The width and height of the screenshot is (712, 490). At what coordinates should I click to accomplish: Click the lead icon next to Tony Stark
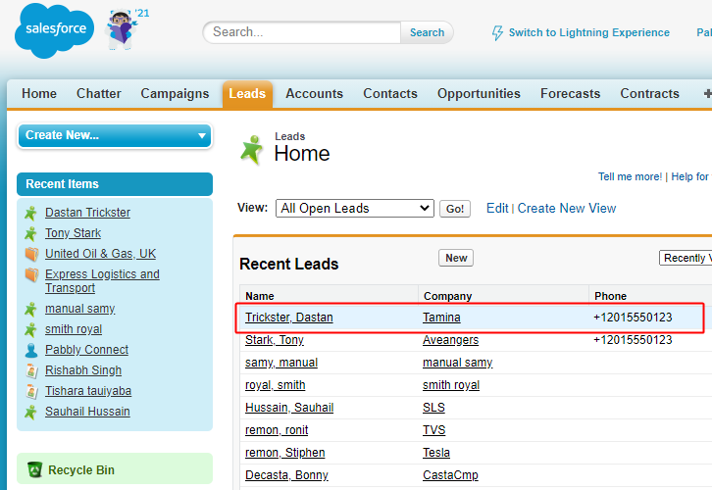tap(30, 233)
